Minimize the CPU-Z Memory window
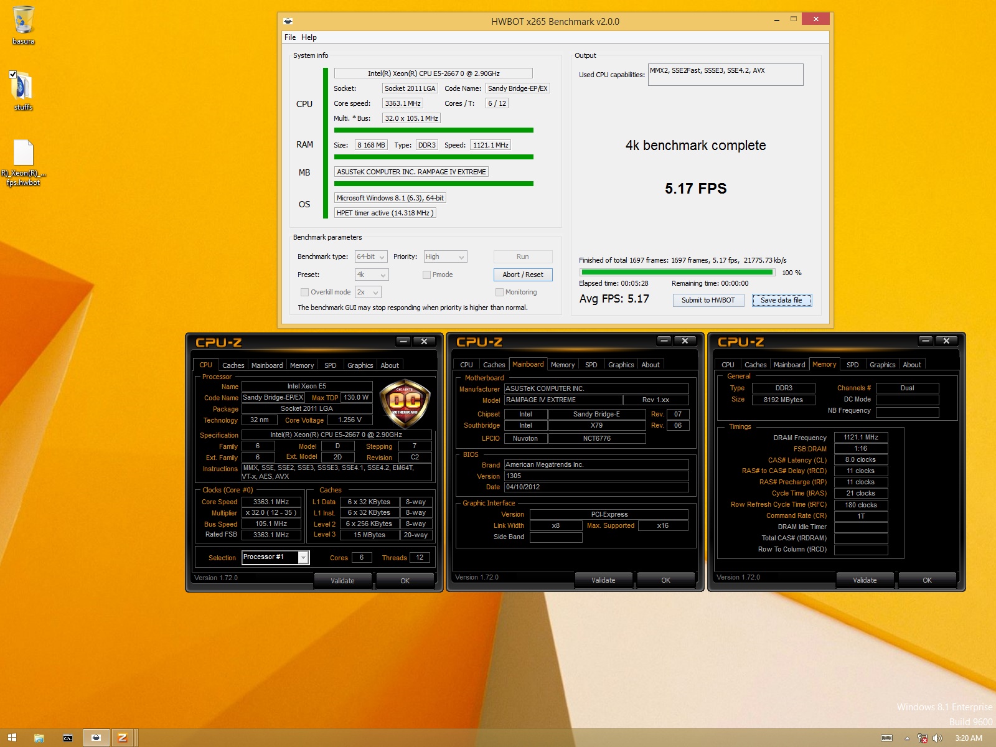996x747 pixels. pyautogui.click(x=926, y=341)
